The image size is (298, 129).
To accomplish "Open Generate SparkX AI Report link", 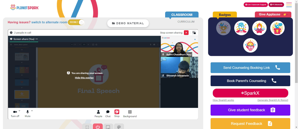I will (x=273, y=100).
